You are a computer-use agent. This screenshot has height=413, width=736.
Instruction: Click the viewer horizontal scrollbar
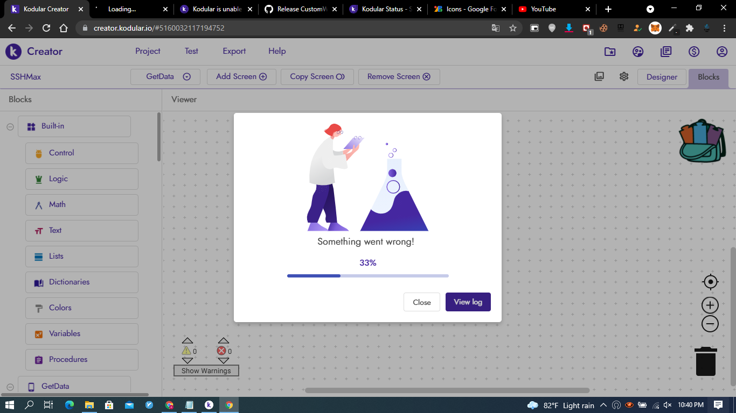[x=447, y=390]
